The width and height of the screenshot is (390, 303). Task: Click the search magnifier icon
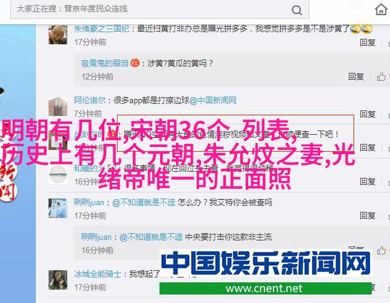click(x=297, y=10)
